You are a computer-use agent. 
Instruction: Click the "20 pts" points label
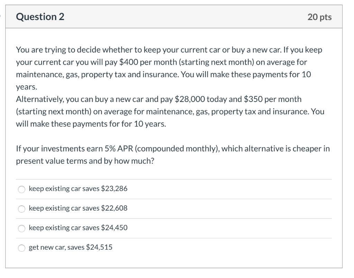tap(319, 17)
